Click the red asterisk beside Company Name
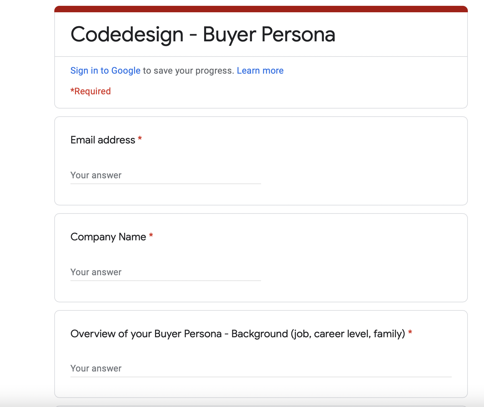 [x=151, y=236]
